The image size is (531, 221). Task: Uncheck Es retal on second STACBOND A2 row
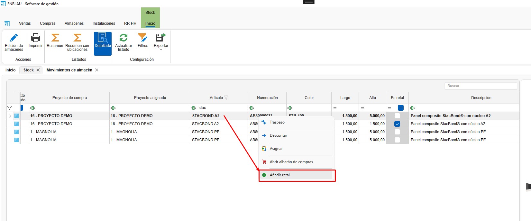point(397,124)
